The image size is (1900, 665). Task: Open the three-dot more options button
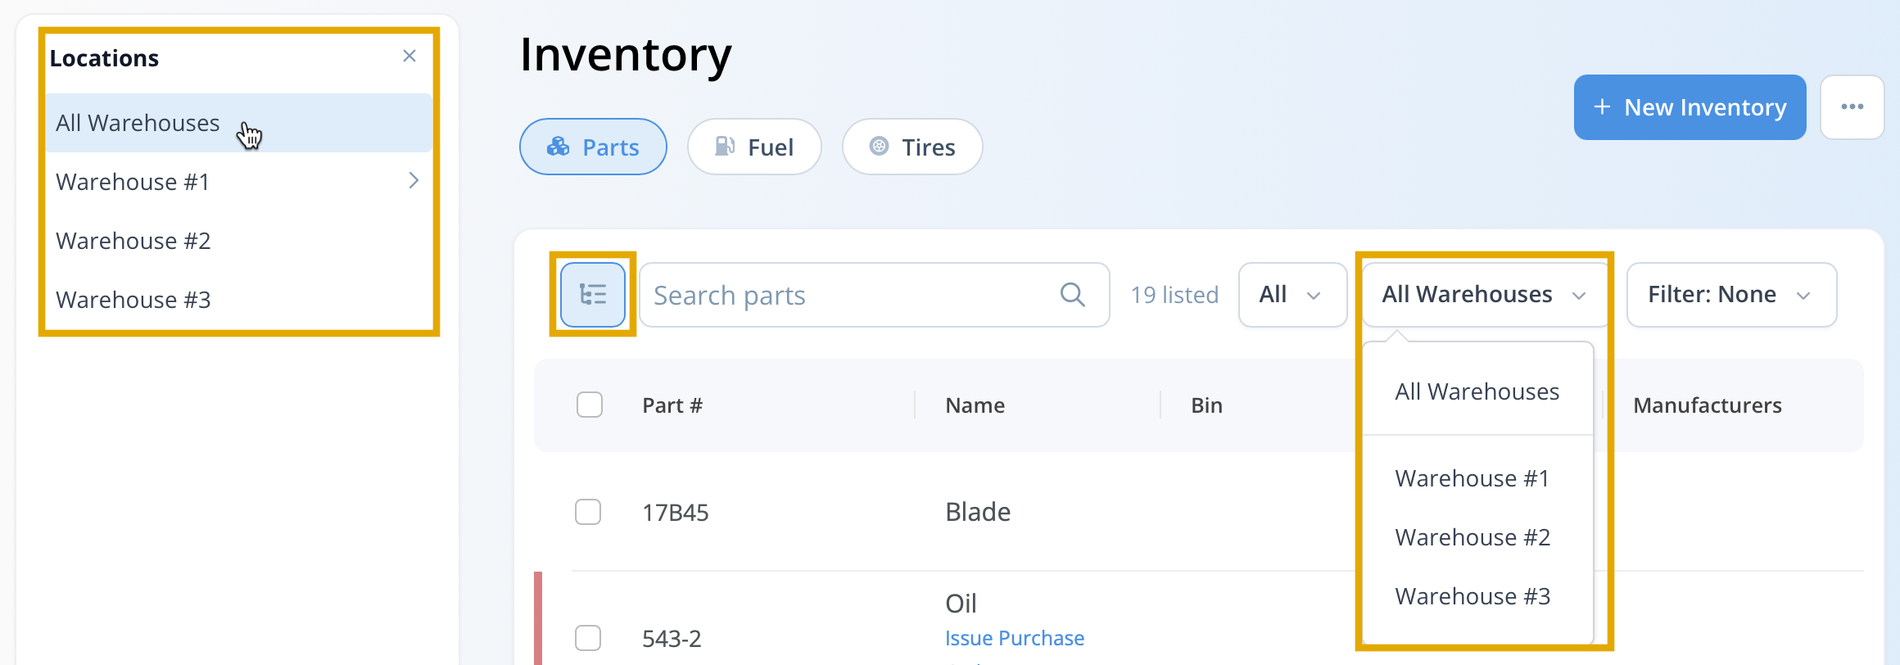1852,107
